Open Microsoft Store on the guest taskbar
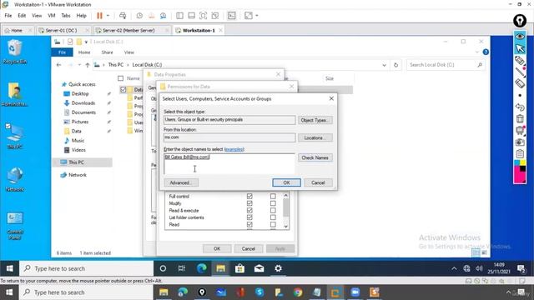 [239, 268]
